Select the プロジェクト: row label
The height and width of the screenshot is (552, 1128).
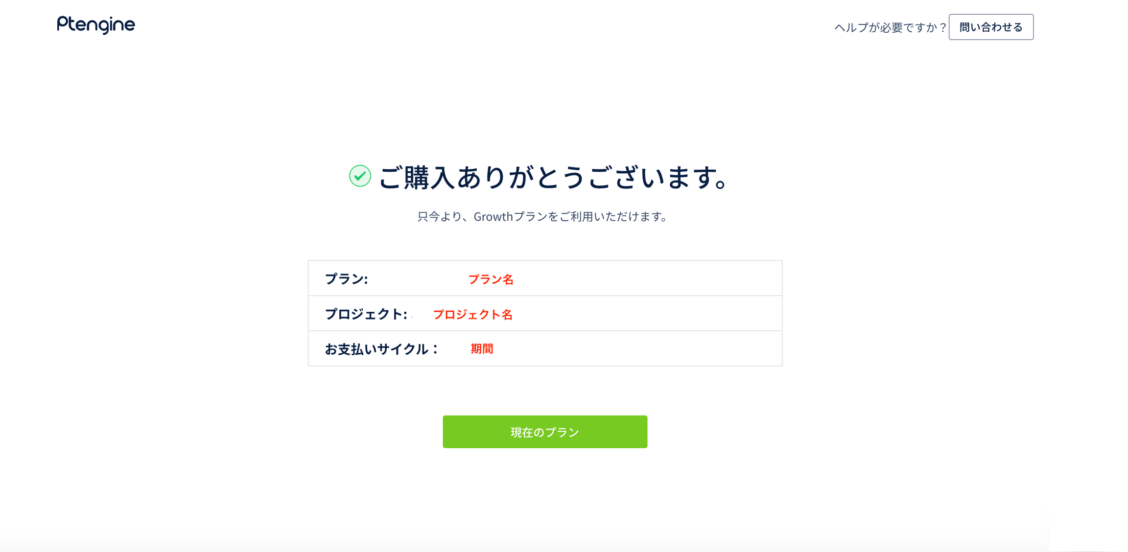point(366,314)
